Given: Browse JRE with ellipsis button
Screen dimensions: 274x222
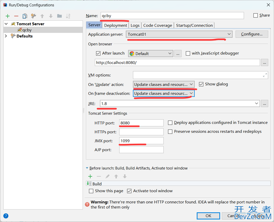Looking at the screenshot, I should [265, 103].
